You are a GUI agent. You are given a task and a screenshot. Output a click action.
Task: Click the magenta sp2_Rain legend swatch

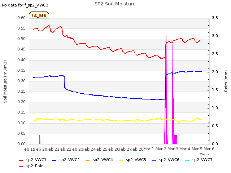pyautogui.click(x=21, y=167)
